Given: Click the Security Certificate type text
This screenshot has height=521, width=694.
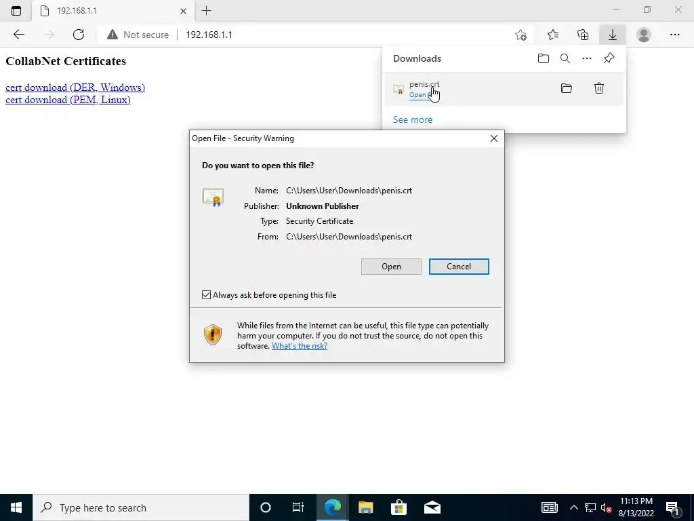Looking at the screenshot, I should [320, 221].
